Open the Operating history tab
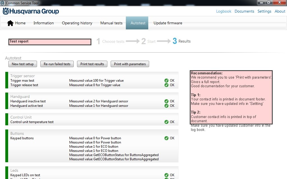287x179 pixels. point(77,23)
